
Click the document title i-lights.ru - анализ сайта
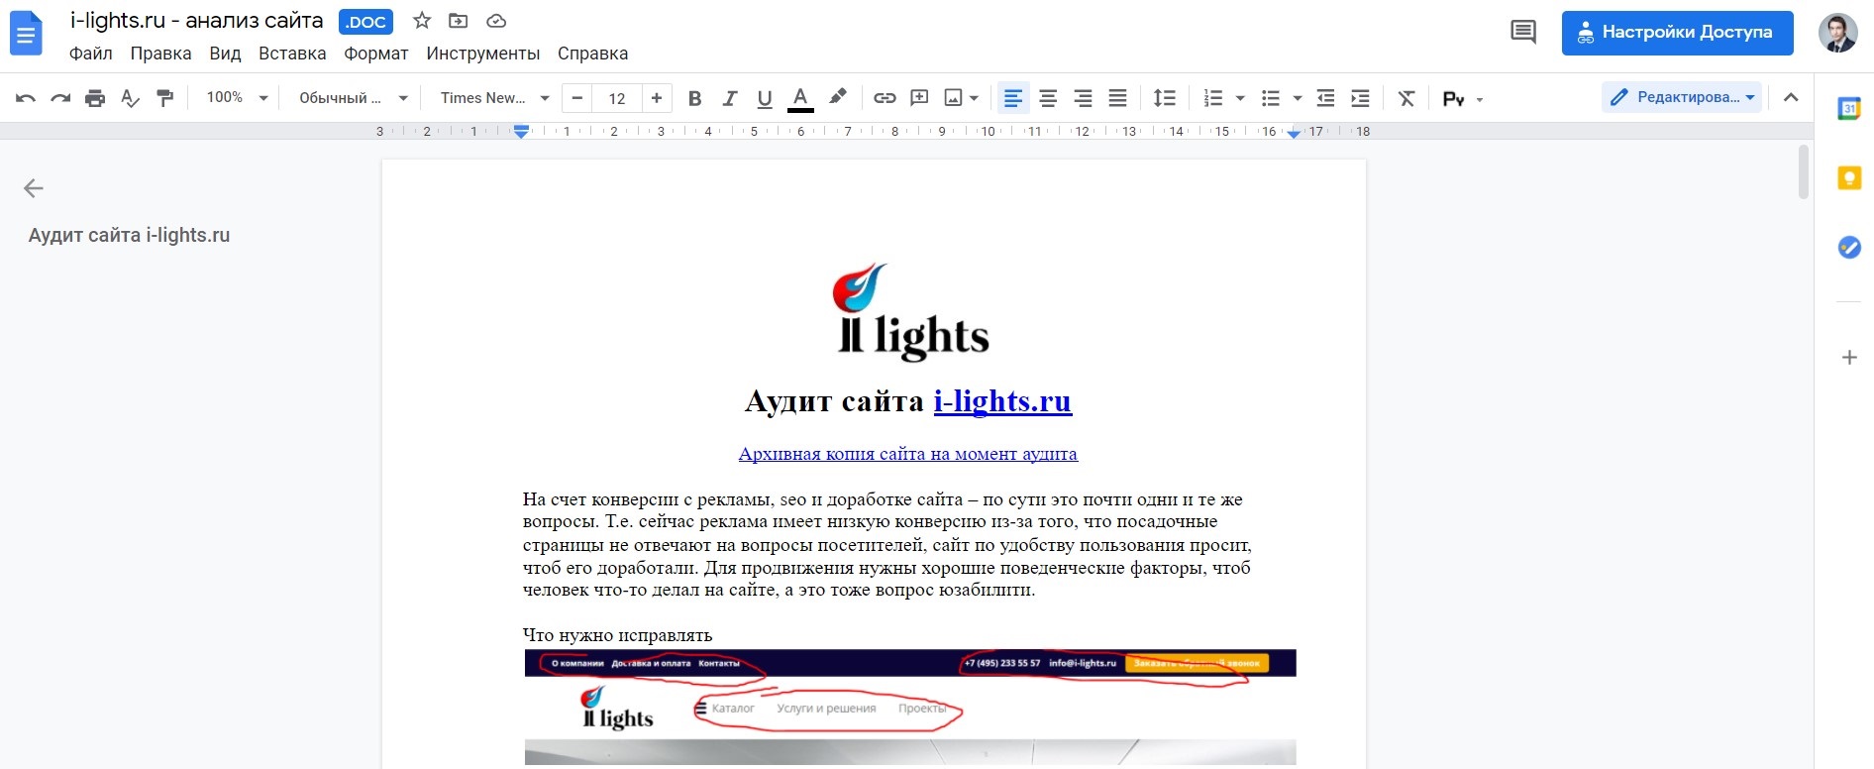click(196, 21)
